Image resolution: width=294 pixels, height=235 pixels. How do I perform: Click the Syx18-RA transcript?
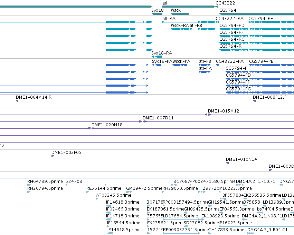(157, 57)
